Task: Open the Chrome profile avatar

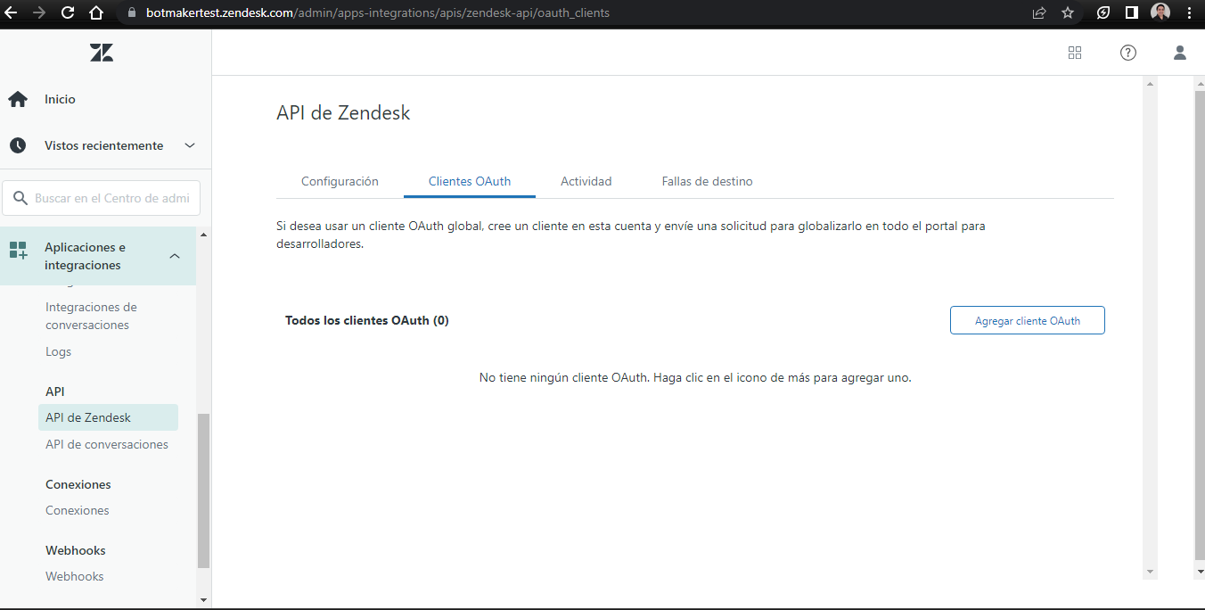Action: pos(1160,12)
